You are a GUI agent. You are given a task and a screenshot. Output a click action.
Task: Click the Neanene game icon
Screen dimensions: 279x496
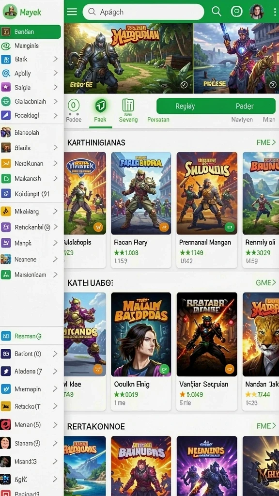6,259
